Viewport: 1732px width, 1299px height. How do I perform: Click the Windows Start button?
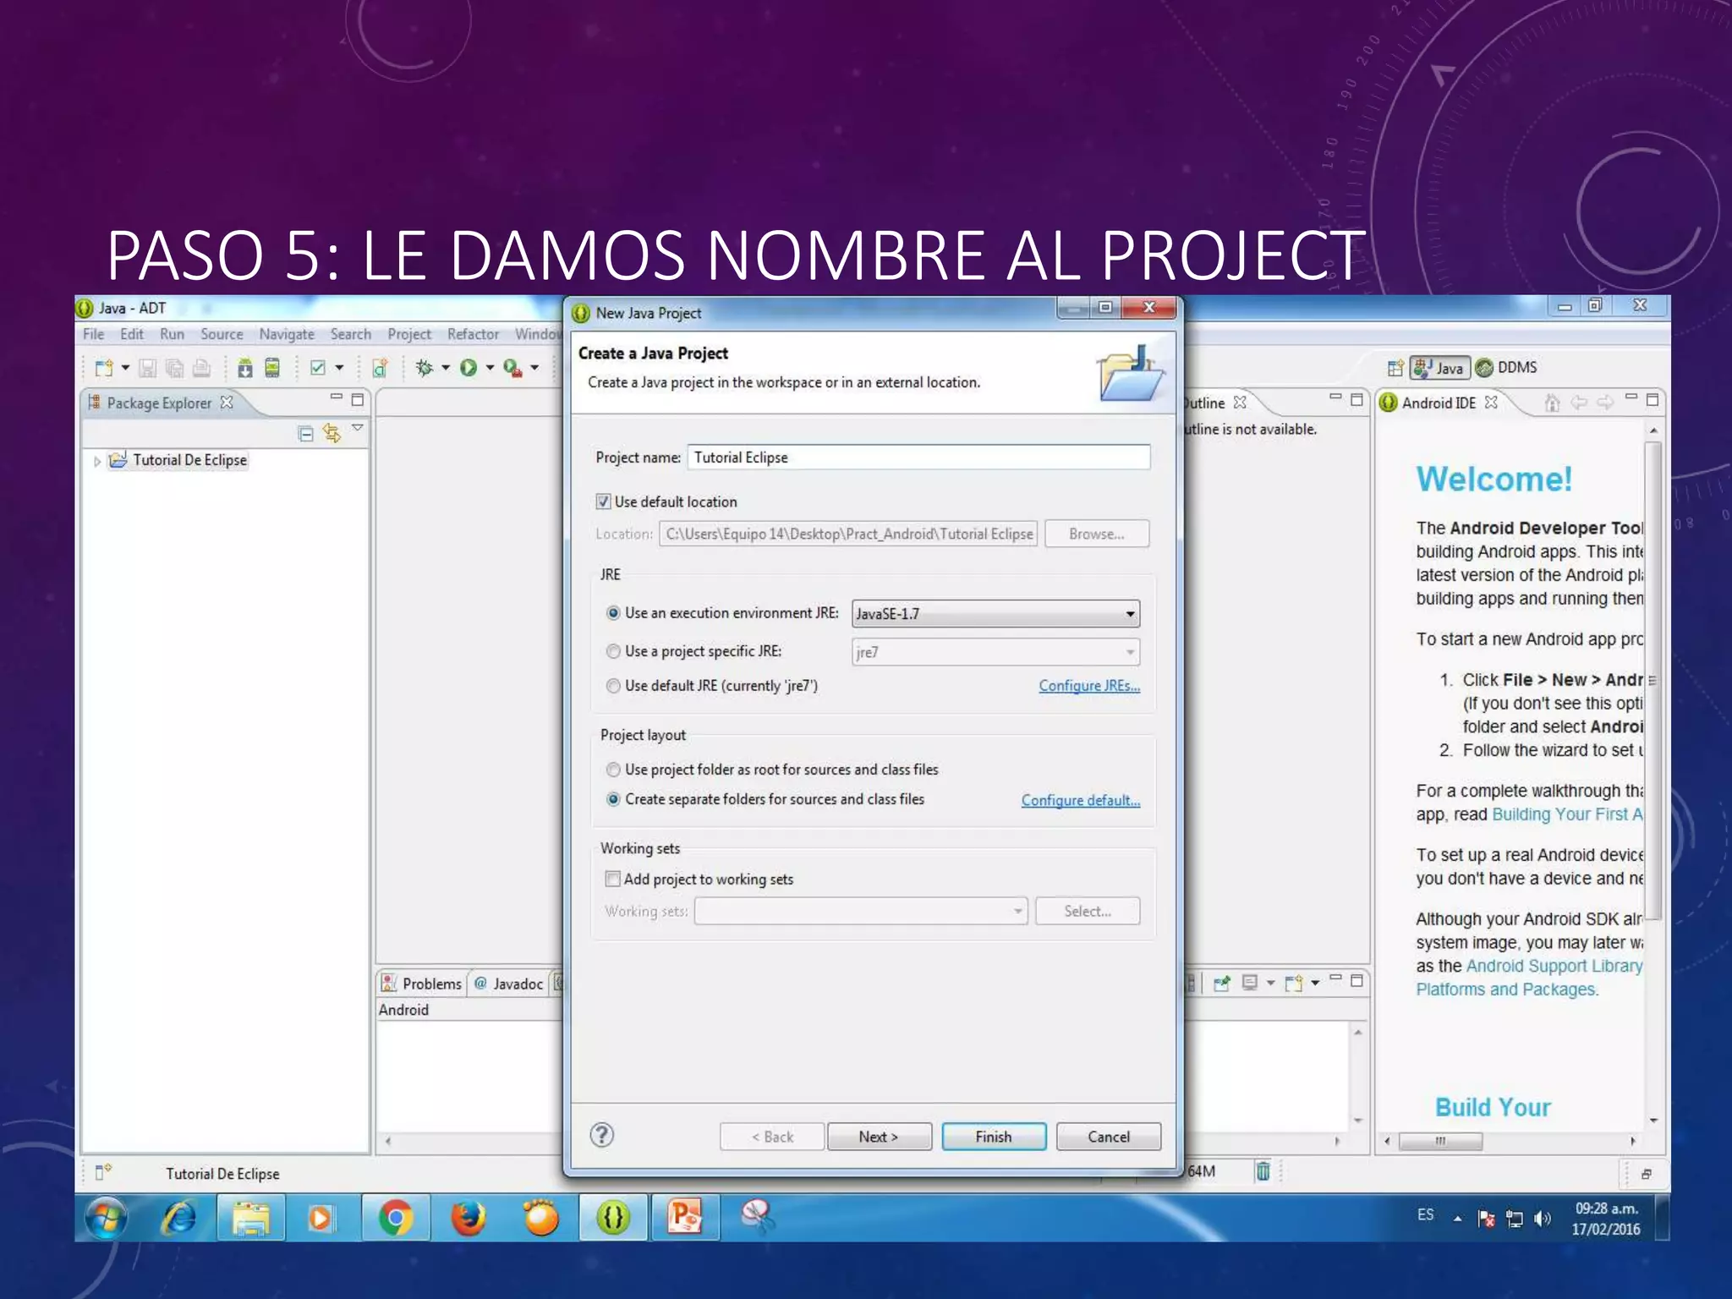(x=107, y=1219)
